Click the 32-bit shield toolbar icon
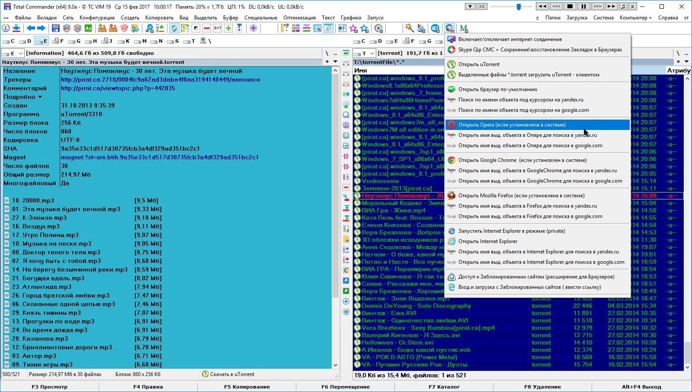Viewport: 692px width, 392px height. click(77, 28)
